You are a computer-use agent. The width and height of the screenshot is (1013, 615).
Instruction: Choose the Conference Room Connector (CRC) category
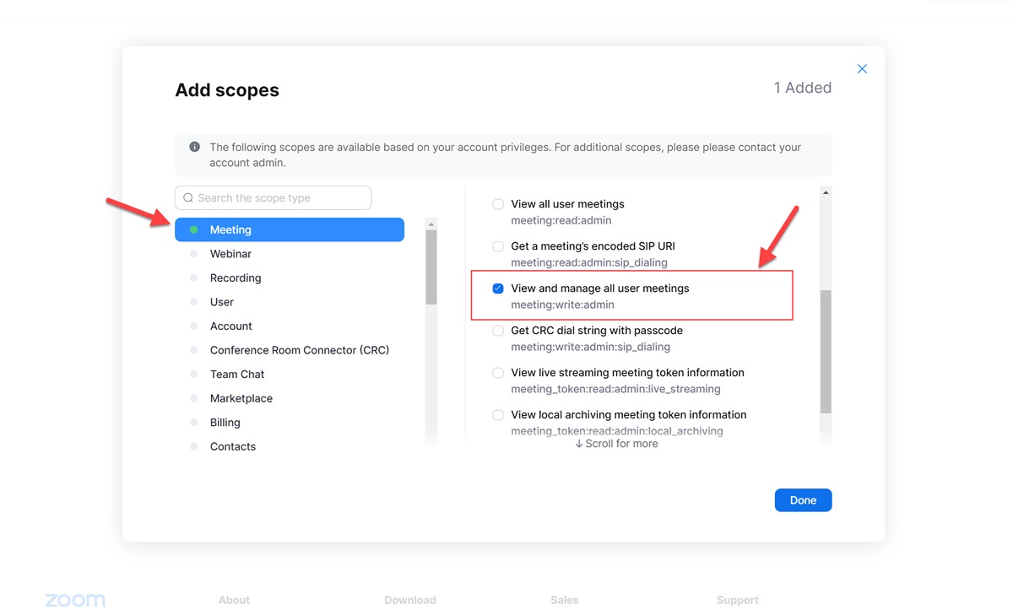click(x=300, y=350)
